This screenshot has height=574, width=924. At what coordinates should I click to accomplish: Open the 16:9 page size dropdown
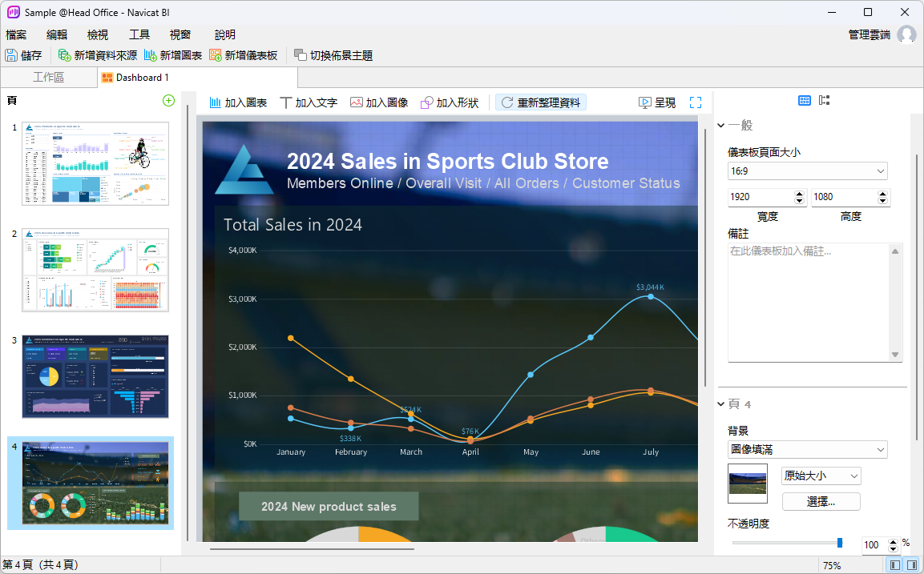point(807,171)
